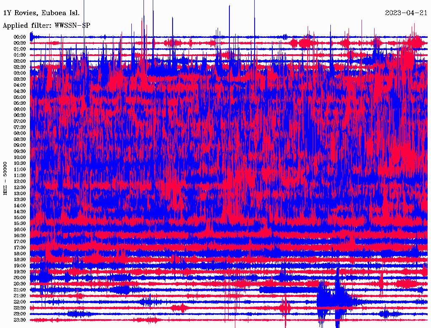Select the 14:00 row label
The height and width of the screenshot is (328, 431).
click(x=20, y=206)
